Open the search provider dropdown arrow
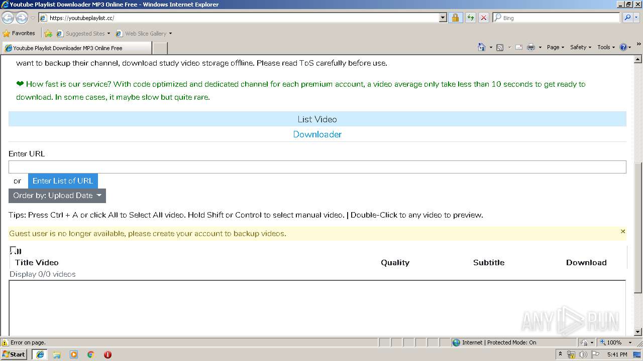The image size is (643, 361). click(636, 18)
